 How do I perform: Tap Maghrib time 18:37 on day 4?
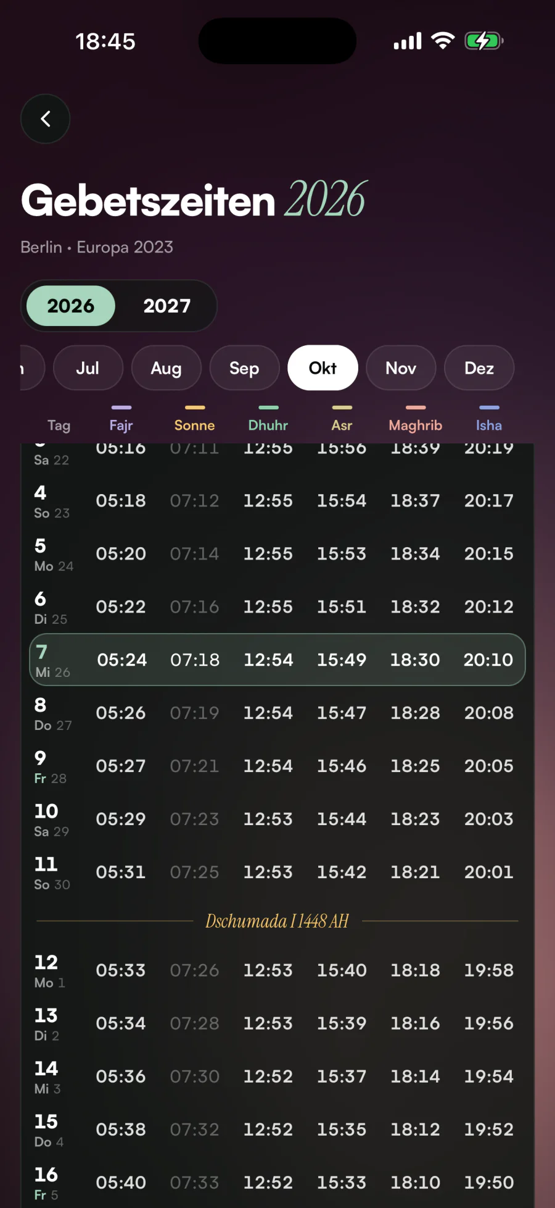point(415,500)
